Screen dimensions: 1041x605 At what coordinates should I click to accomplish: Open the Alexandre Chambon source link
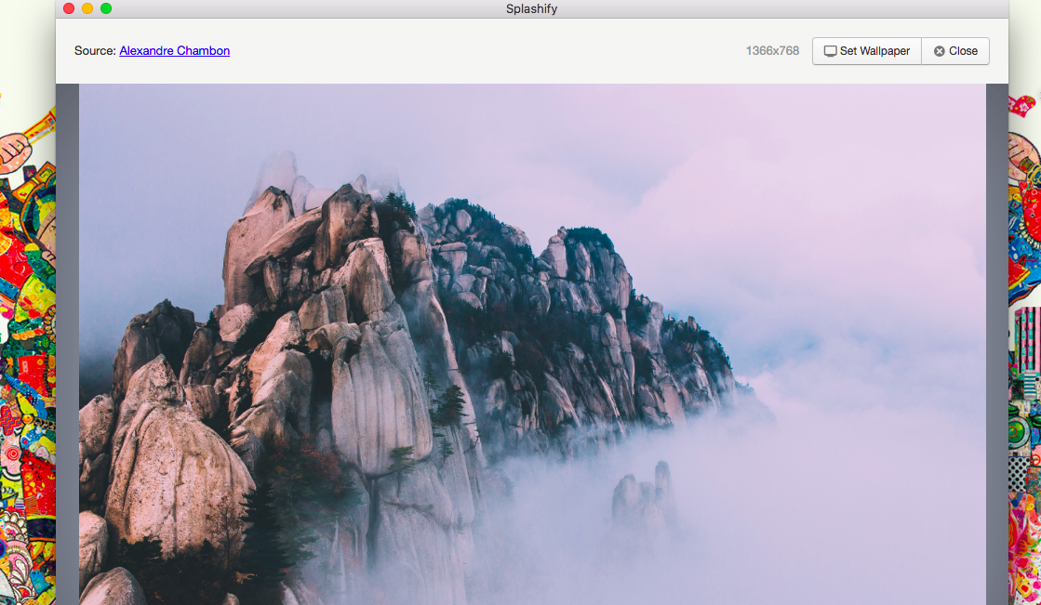(175, 50)
